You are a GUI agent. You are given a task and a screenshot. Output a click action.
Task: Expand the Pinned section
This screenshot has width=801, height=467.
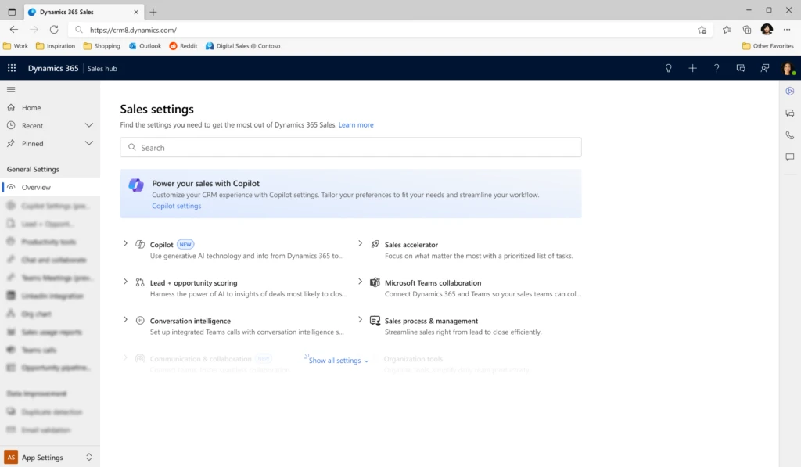(88, 143)
